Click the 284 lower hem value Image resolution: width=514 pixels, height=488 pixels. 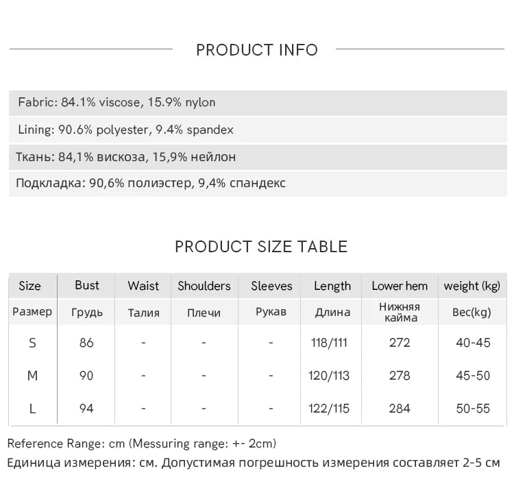[400, 408]
